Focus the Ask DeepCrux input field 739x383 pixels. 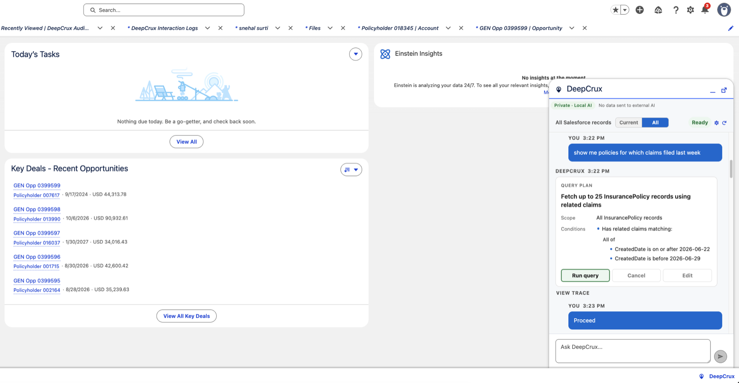633,351
